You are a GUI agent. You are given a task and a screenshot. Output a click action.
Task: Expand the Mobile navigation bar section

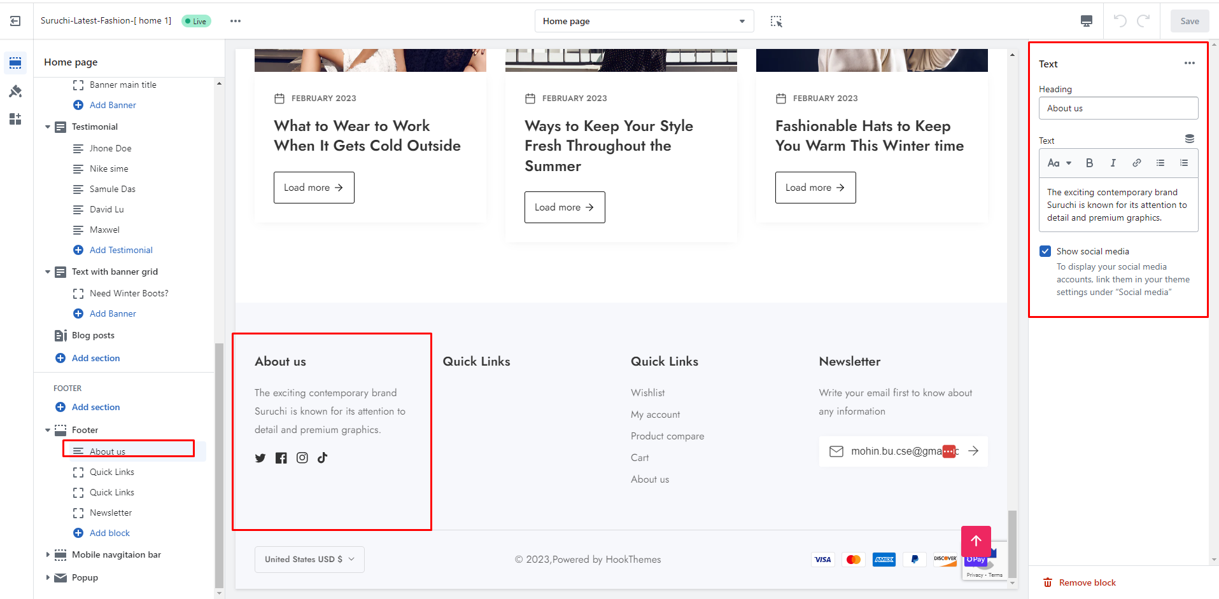point(48,554)
